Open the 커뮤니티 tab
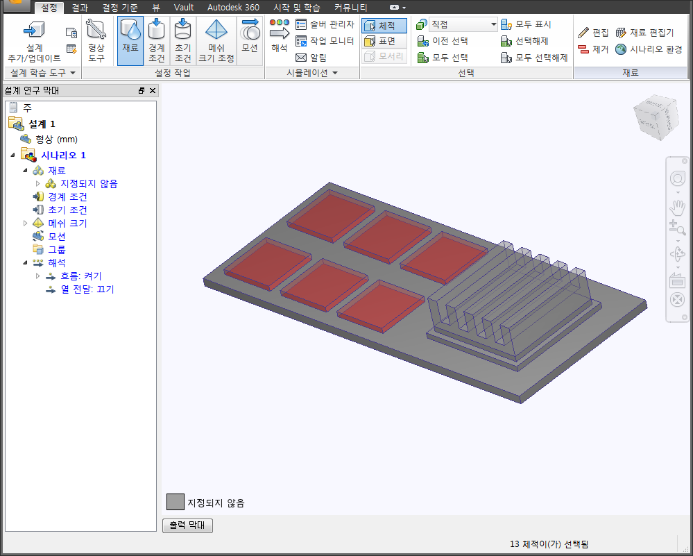The image size is (693, 556). 350,8
